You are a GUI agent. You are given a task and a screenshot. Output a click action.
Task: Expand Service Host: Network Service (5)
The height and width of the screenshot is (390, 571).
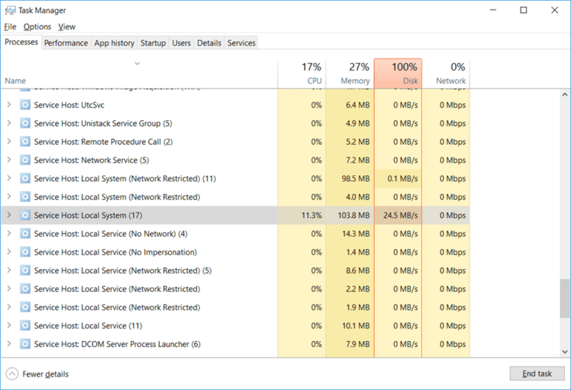[x=9, y=160]
